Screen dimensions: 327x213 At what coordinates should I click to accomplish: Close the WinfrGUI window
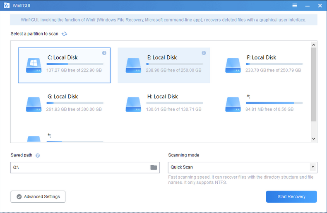coord(320,6)
